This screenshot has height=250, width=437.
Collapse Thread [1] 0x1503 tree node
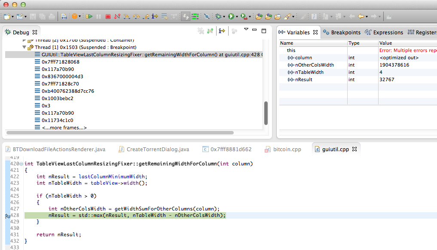click(x=24, y=47)
